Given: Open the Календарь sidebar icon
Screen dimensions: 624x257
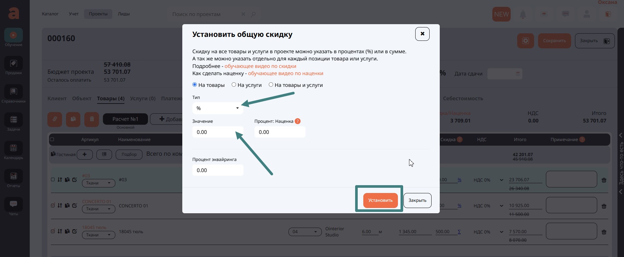Looking at the screenshot, I should 13,148.
